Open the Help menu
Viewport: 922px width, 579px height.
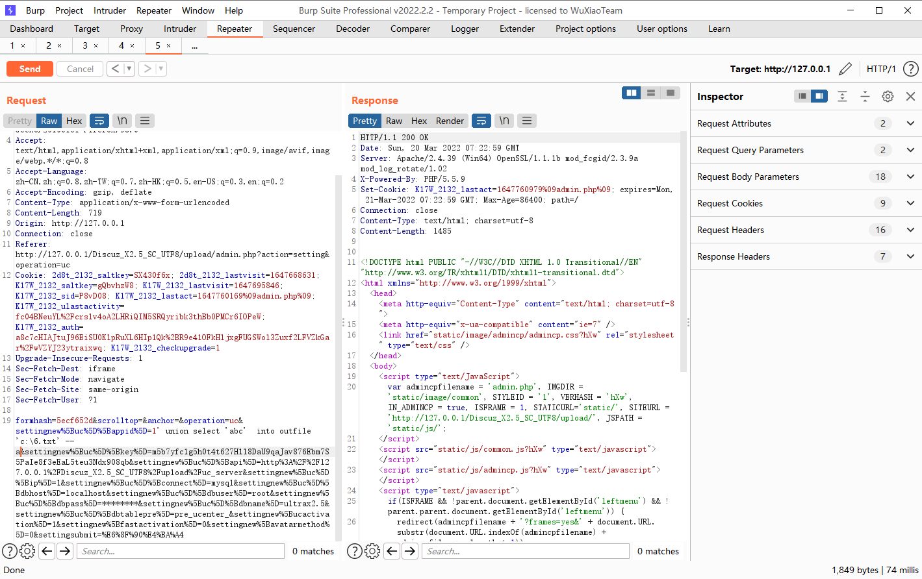(234, 10)
